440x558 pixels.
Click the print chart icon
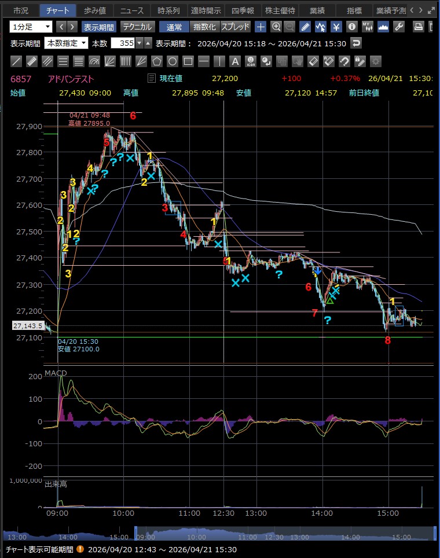(x=420, y=27)
